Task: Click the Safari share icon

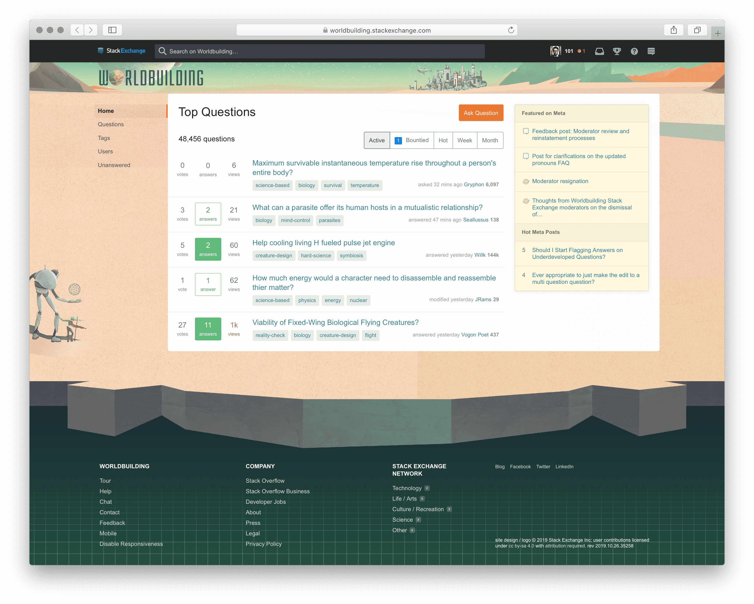Action: pyautogui.click(x=673, y=30)
